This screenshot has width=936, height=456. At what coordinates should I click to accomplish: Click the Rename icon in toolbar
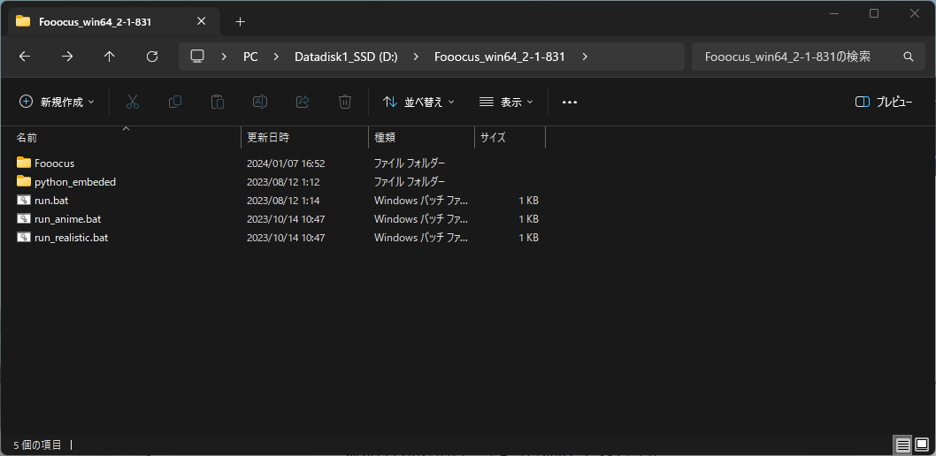[x=260, y=102]
